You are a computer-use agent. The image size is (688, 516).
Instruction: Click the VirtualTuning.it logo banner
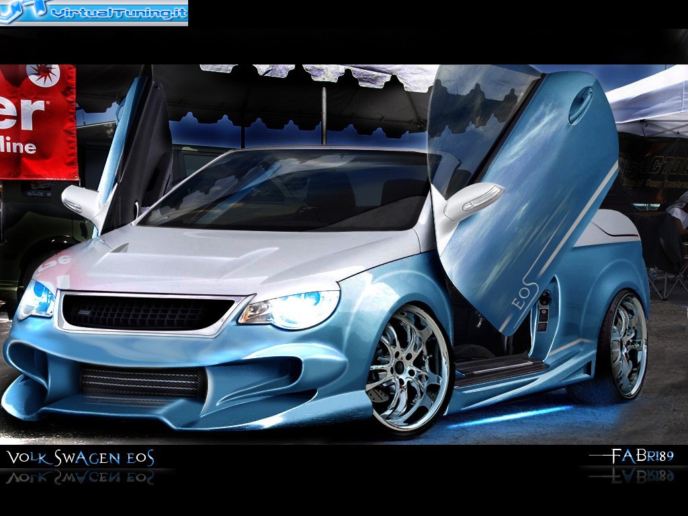[94, 13]
